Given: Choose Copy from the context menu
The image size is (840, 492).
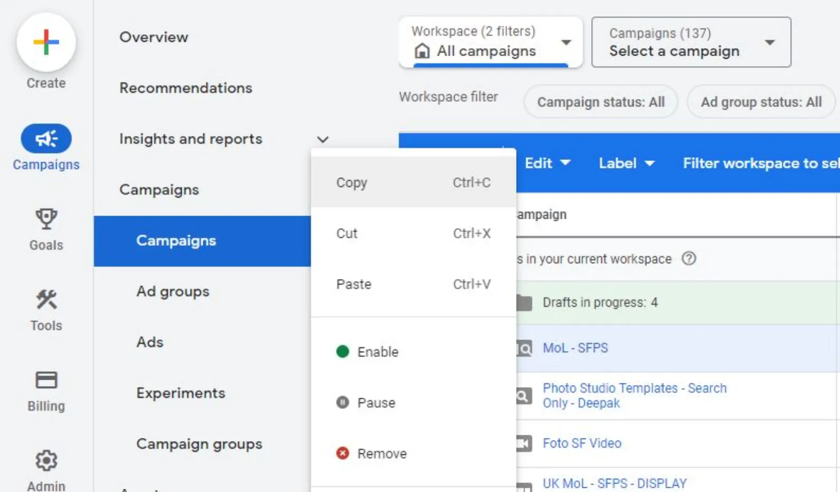Looking at the screenshot, I should coord(414,183).
